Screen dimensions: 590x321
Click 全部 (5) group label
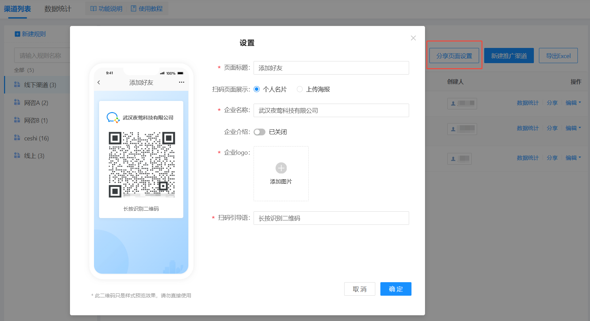[24, 70]
